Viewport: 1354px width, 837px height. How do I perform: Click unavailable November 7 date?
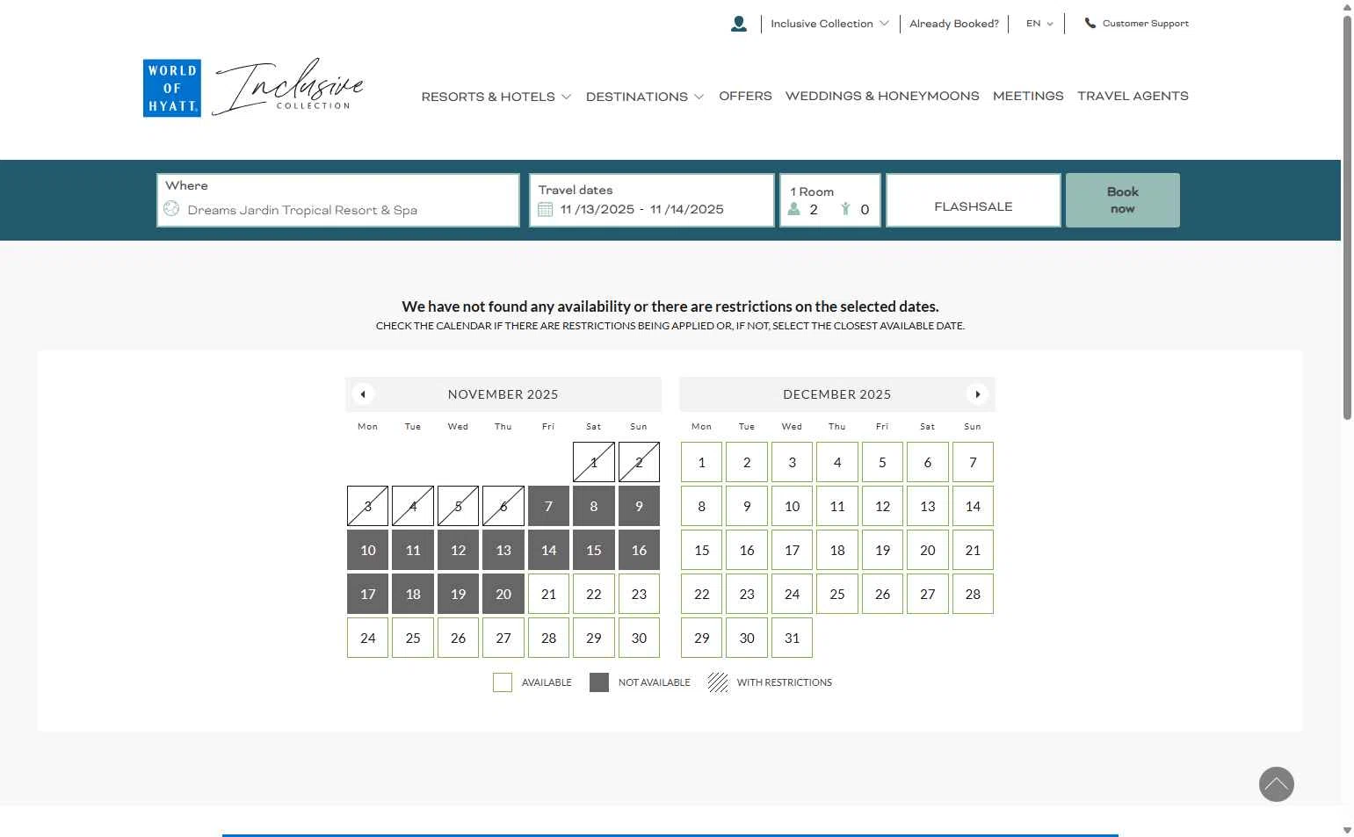coord(548,506)
